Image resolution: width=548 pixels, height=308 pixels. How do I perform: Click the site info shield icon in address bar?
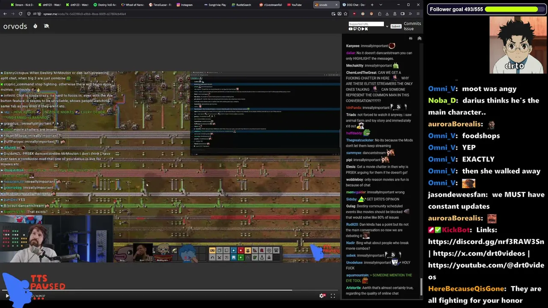(x=30, y=14)
